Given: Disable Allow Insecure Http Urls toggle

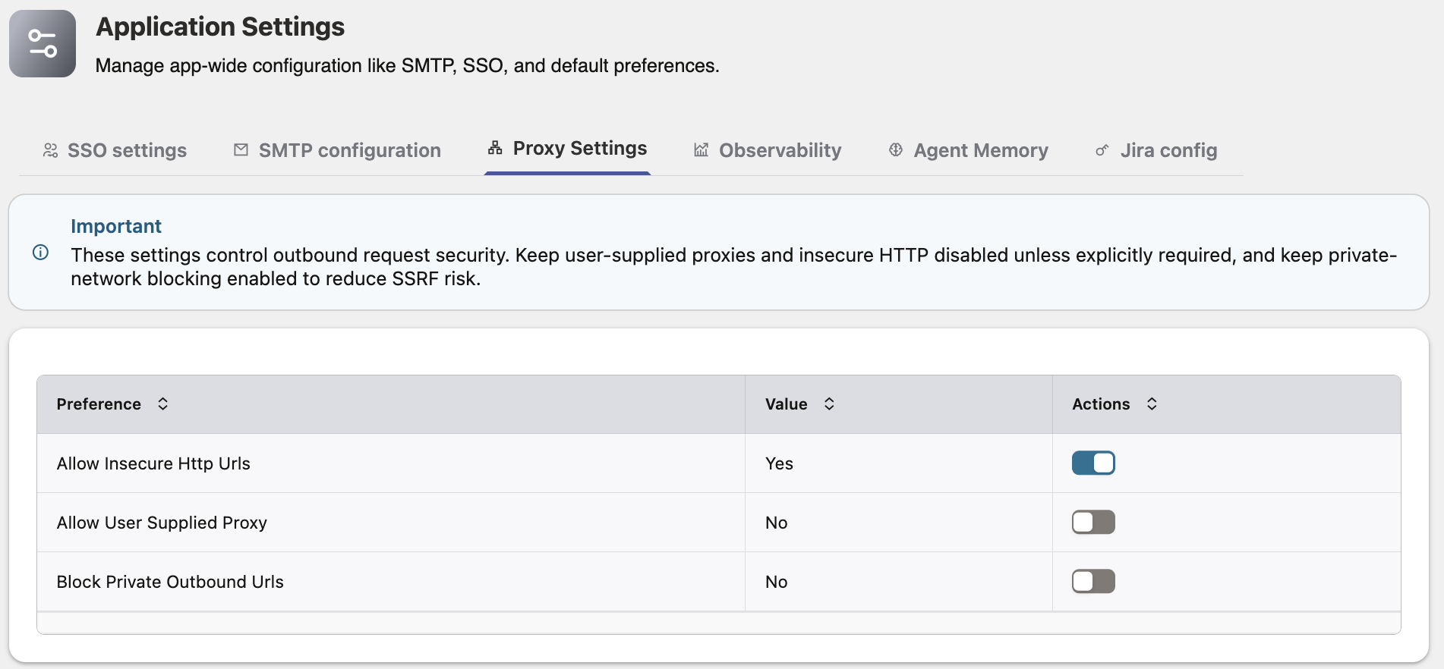Looking at the screenshot, I should [x=1093, y=463].
